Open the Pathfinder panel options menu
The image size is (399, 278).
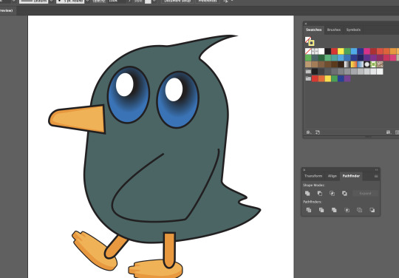[376, 176]
